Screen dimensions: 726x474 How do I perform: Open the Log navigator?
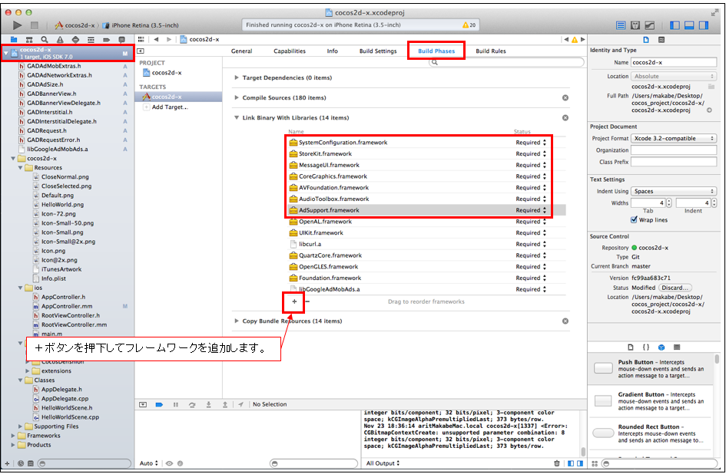click(122, 40)
